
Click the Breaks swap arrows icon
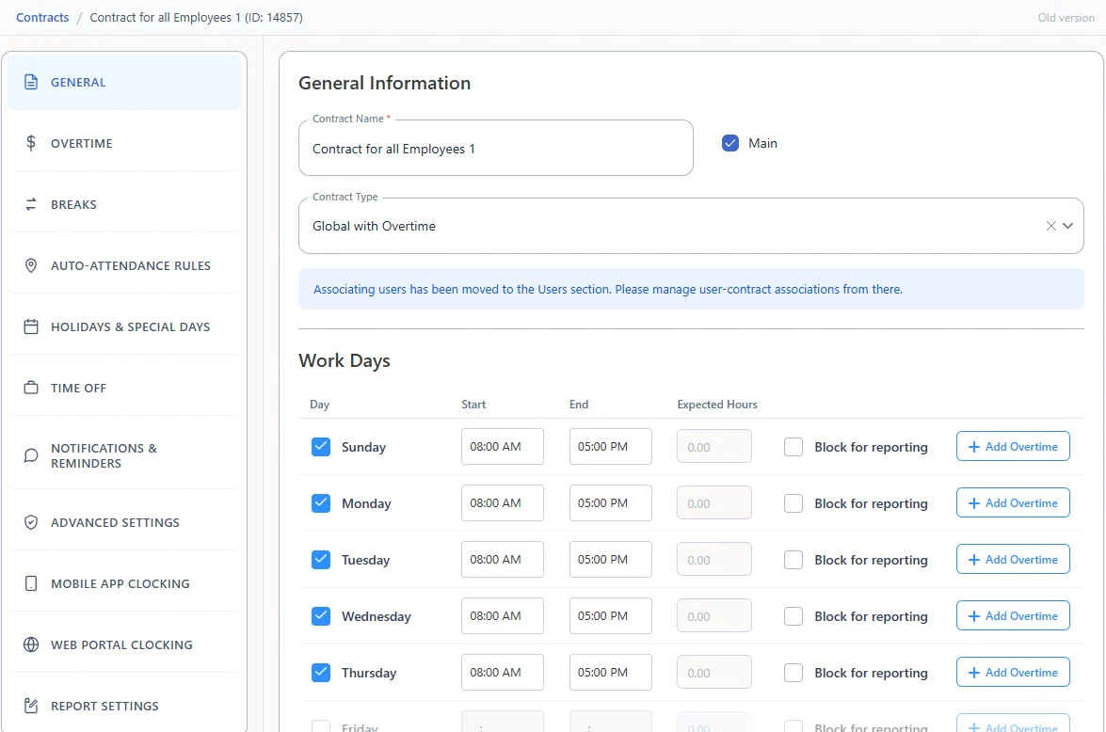click(31, 204)
